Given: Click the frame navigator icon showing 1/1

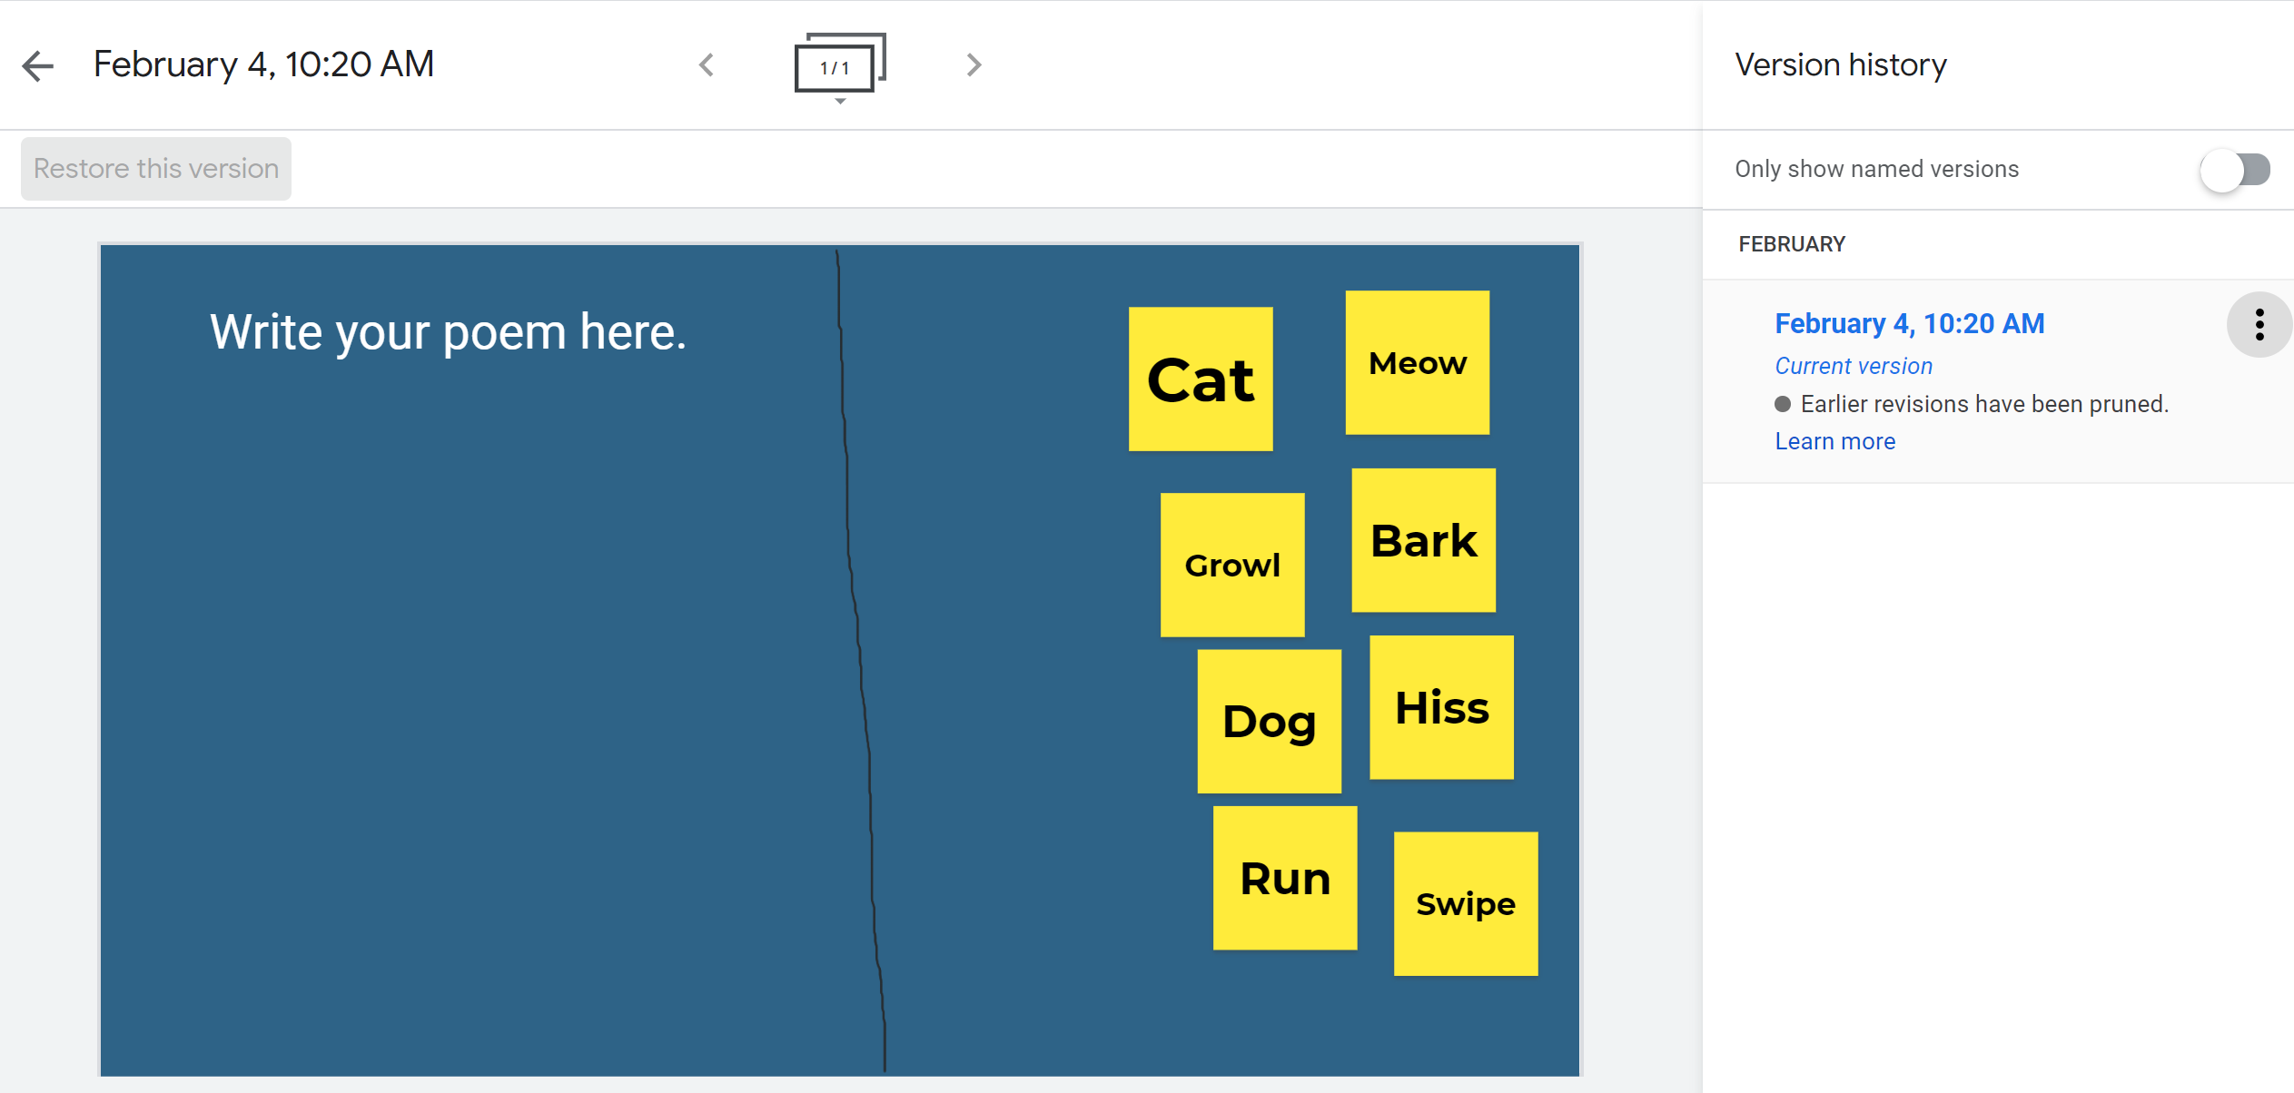Looking at the screenshot, I should 836,64.
